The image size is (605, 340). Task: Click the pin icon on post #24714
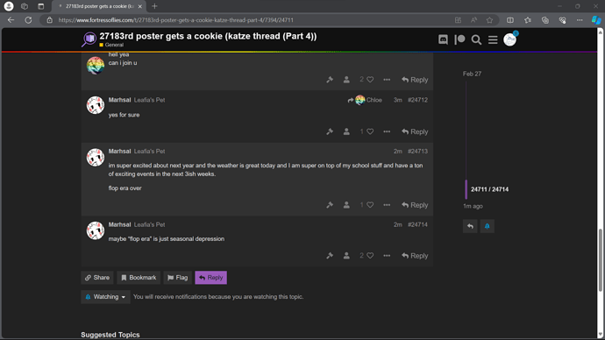pos(330,256)
